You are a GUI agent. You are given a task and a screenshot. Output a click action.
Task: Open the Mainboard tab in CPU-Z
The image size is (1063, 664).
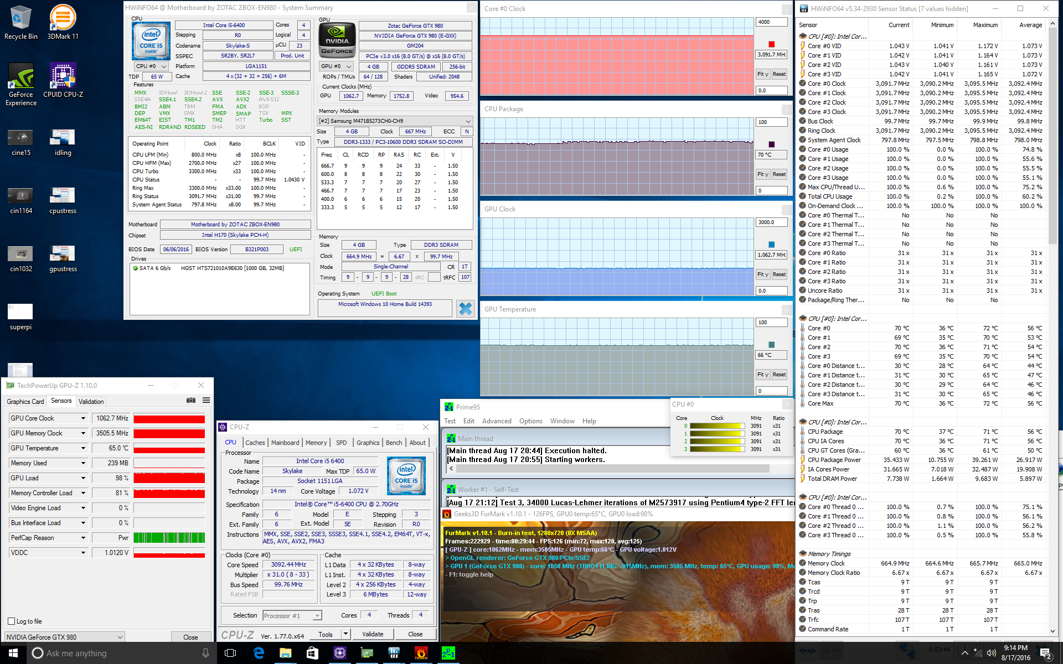coord(285,443)
